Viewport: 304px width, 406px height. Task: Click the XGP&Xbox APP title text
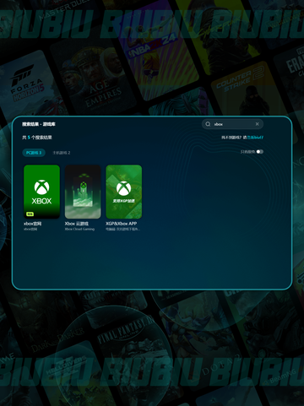[x=122, y=224]
